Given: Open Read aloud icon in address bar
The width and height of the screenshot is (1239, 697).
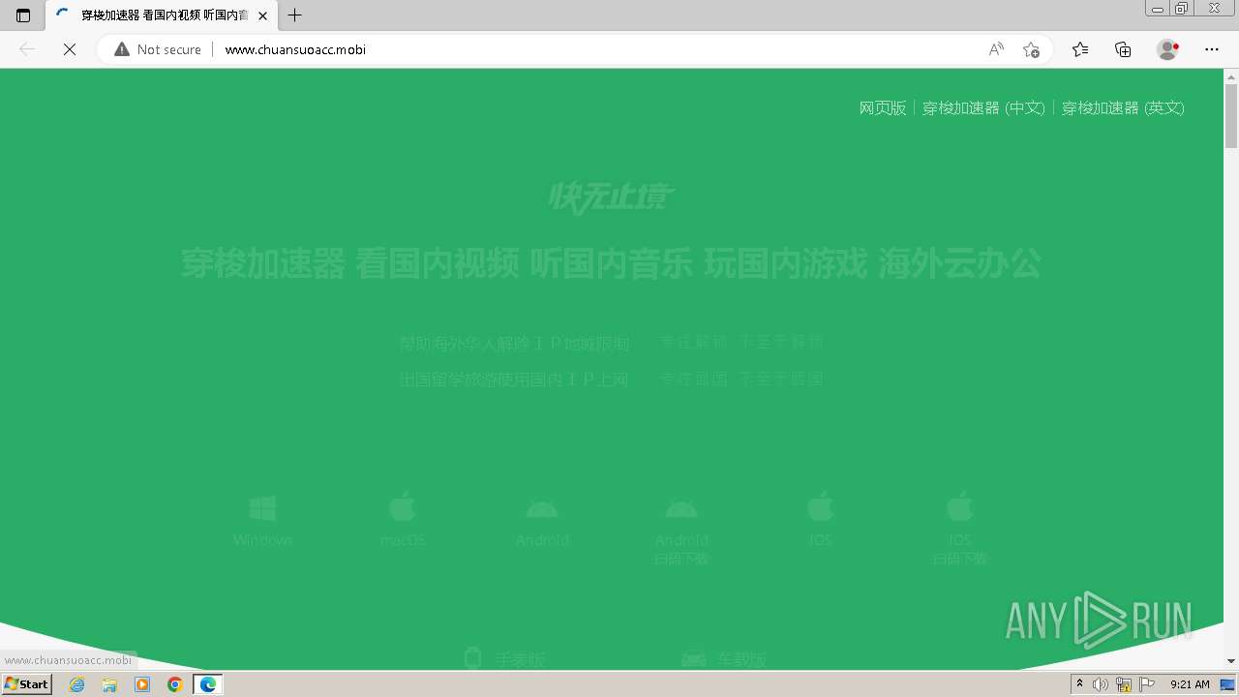Looking at the screenshot, I should (996, 49).
